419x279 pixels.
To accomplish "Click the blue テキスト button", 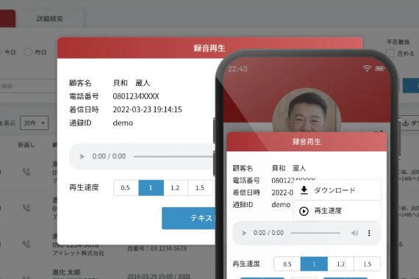I will [188, 218].
